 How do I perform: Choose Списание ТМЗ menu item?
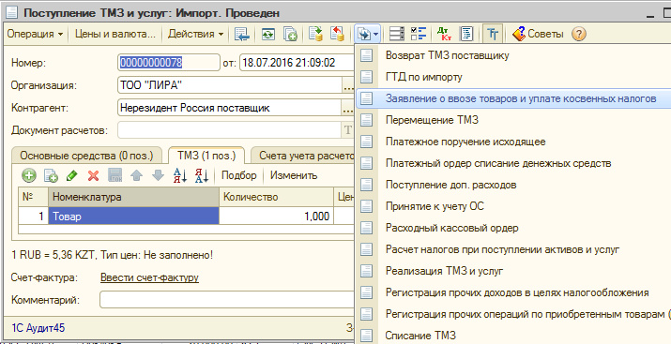coord(513,335)
